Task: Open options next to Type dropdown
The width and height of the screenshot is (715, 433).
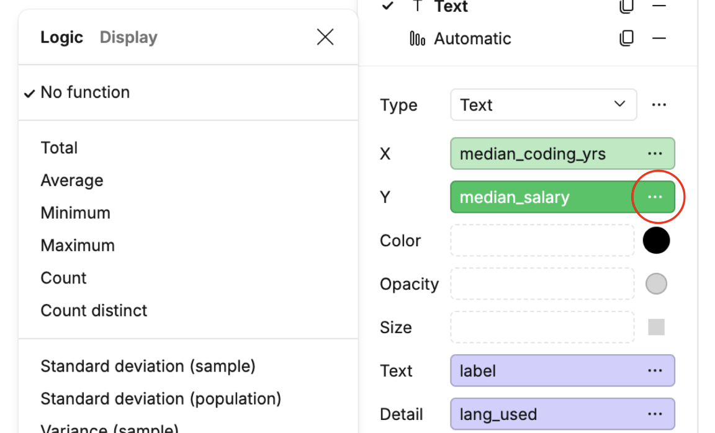Action: pyautogui.click(x=659, y=105)
